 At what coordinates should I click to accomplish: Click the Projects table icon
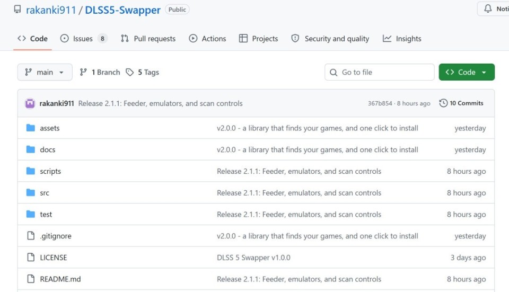pos(243,38)
